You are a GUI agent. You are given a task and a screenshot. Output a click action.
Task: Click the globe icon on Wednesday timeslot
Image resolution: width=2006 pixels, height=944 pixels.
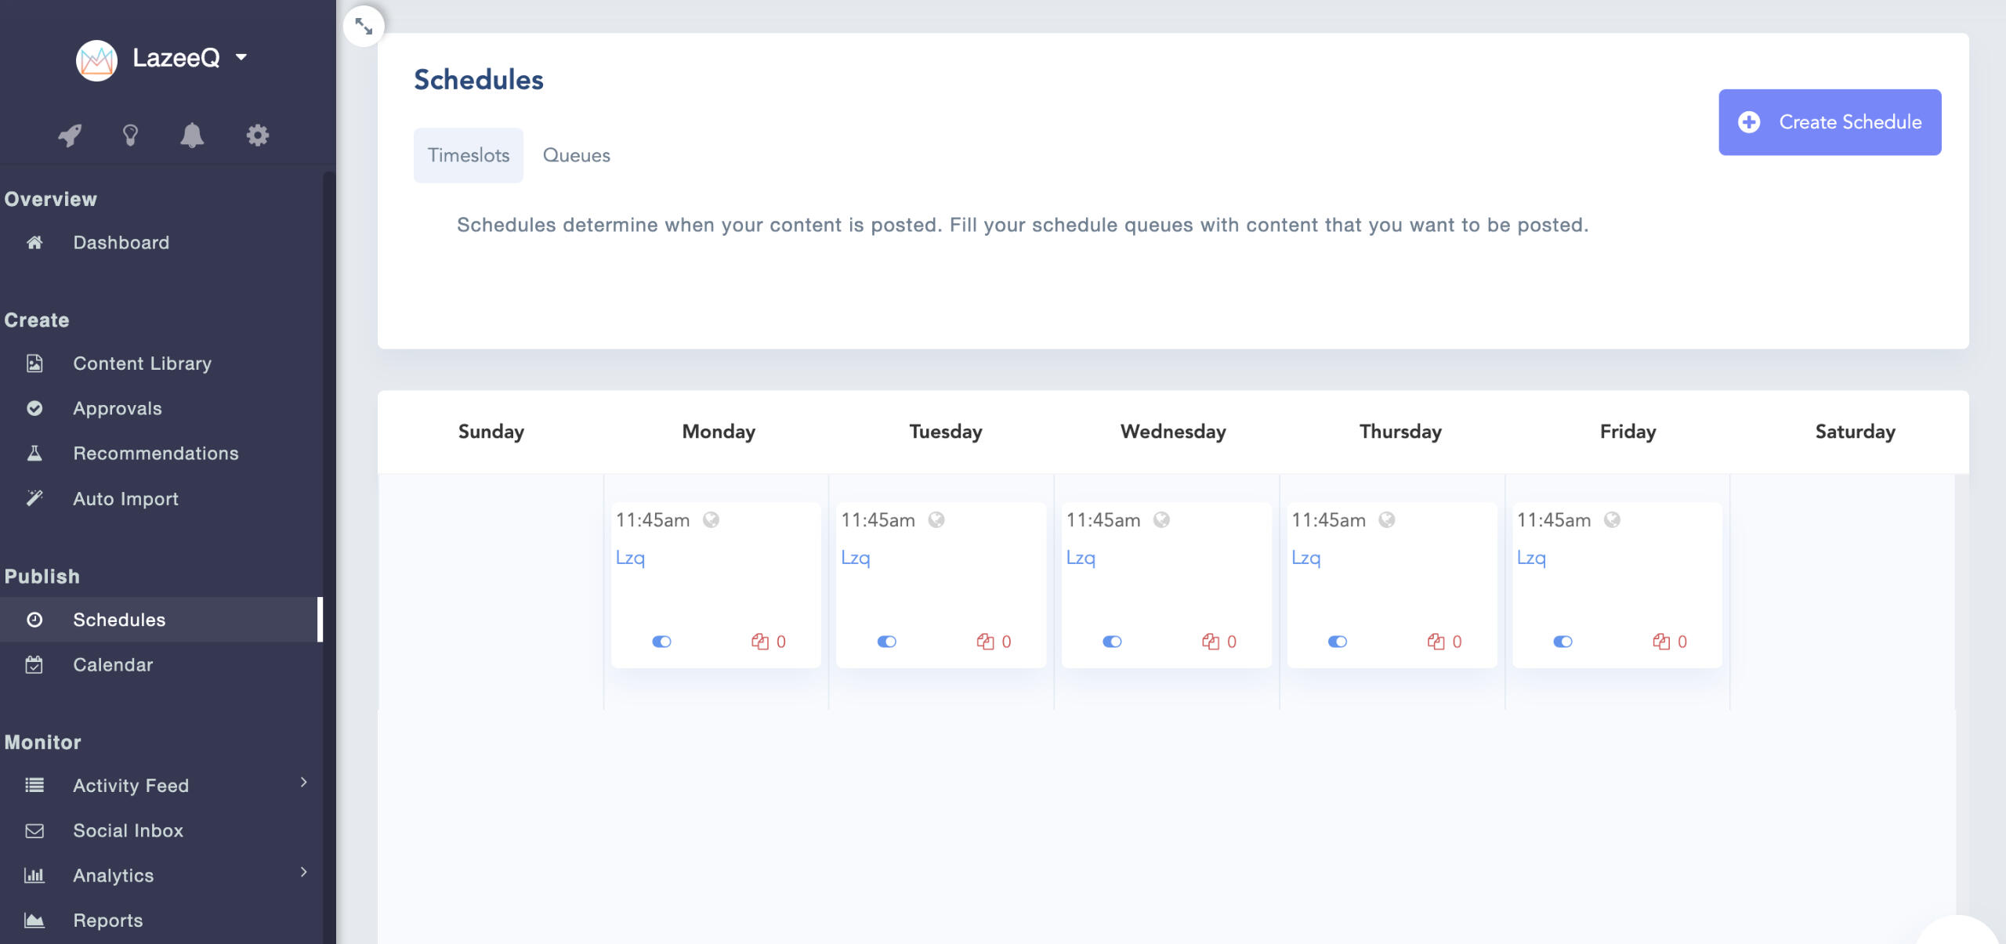(x=1161, y=519)
